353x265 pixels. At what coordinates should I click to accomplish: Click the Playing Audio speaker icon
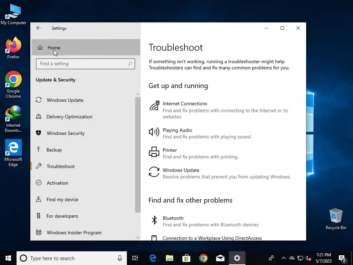coord(154,131)
